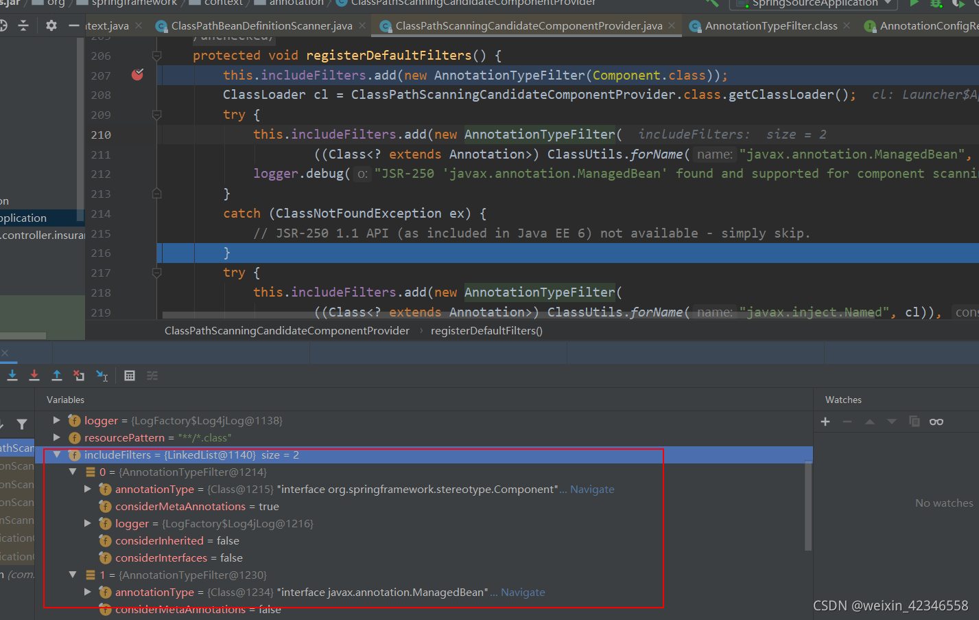Screen dimensions: 979x620
Task: Click ClassPathScanningCandidateComponentProvider in top breadcrumb
Action: point(466,3)
